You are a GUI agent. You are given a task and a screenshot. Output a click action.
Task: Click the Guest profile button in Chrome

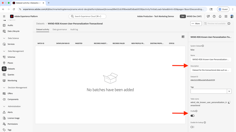(223, 9)
